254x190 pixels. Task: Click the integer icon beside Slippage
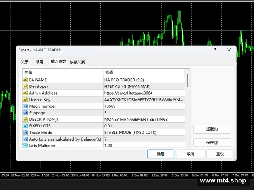(25, 113)
